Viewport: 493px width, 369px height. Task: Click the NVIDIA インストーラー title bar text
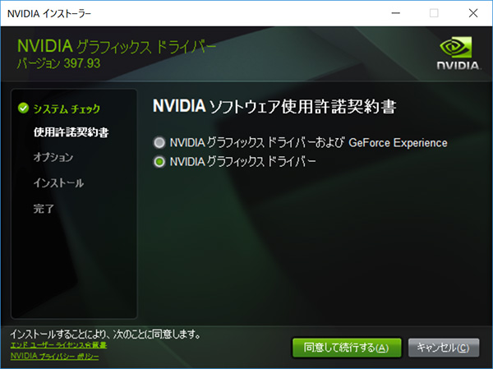[x=50, y=13]
